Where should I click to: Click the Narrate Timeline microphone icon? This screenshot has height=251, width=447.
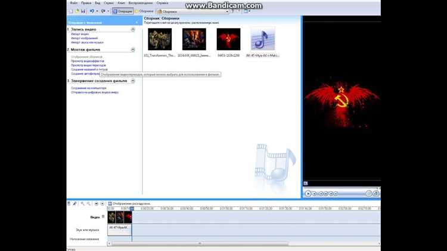[74, 204]
